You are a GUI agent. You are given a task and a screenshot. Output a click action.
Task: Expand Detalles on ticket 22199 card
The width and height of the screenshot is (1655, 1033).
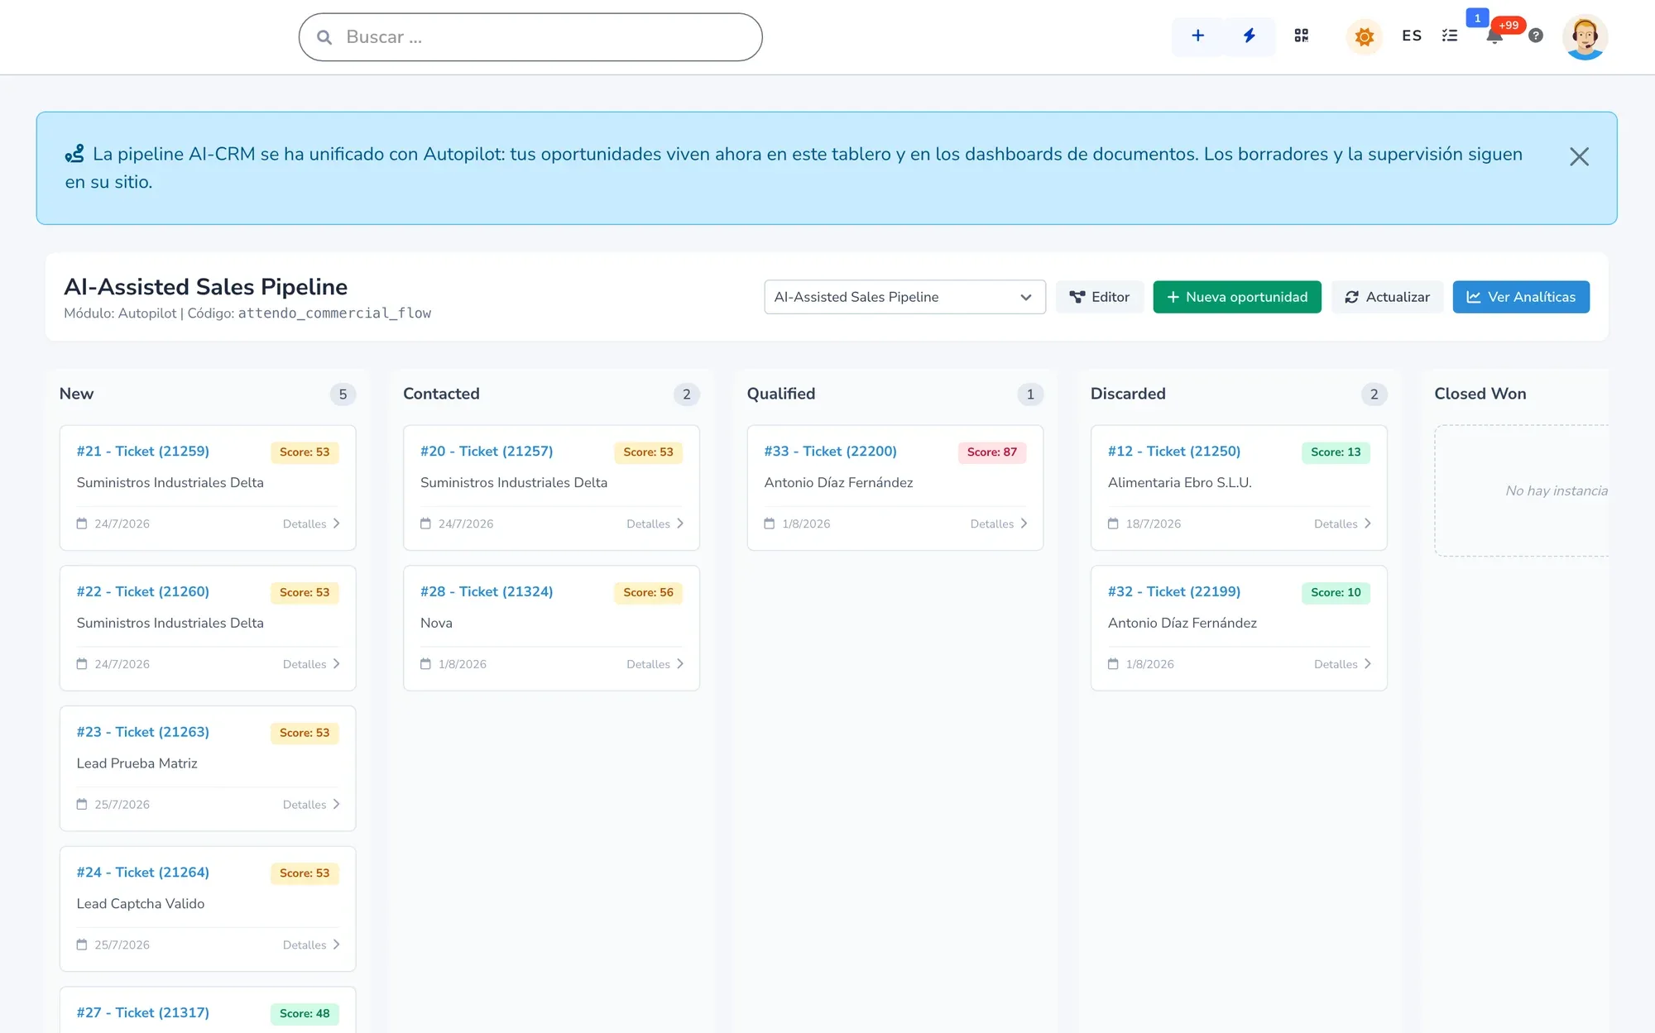tap(1343, 664)
